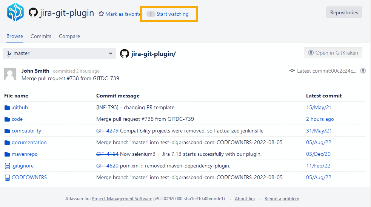Open the Repositories button
The width and height of the screenshot is (371, 207).
tap(344, 12)
